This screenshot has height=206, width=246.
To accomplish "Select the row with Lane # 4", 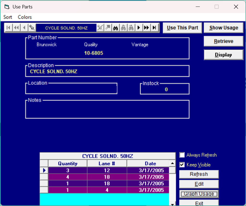I will 107,190.
